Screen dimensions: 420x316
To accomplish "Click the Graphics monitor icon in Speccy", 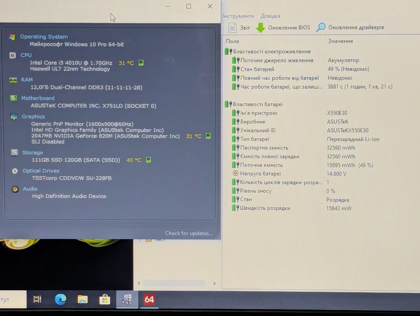I will coord(14,116).
